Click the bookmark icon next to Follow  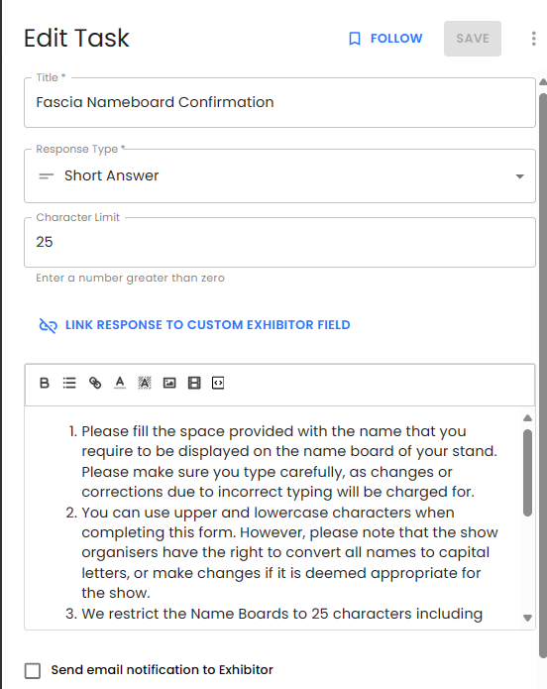(355, 39)
